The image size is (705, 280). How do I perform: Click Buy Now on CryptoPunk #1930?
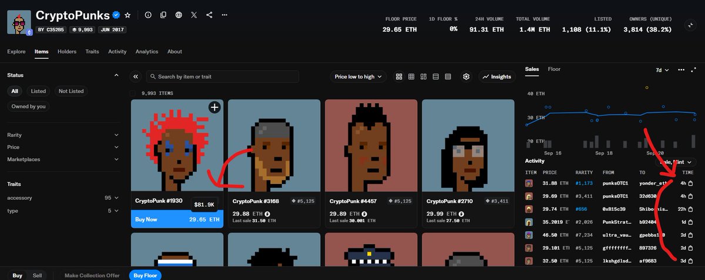pos(177,219)
